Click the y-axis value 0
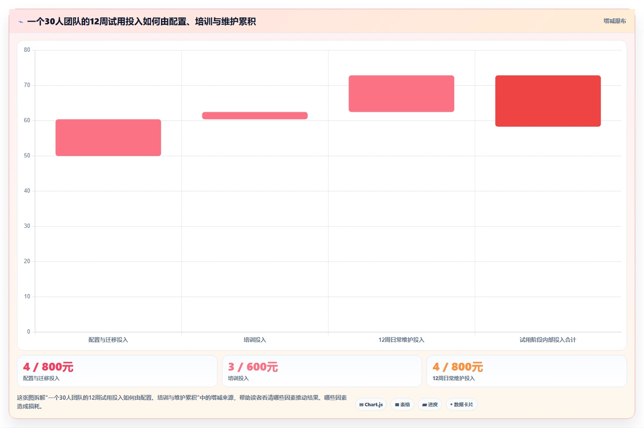The image size is (644, 428). 29,332
